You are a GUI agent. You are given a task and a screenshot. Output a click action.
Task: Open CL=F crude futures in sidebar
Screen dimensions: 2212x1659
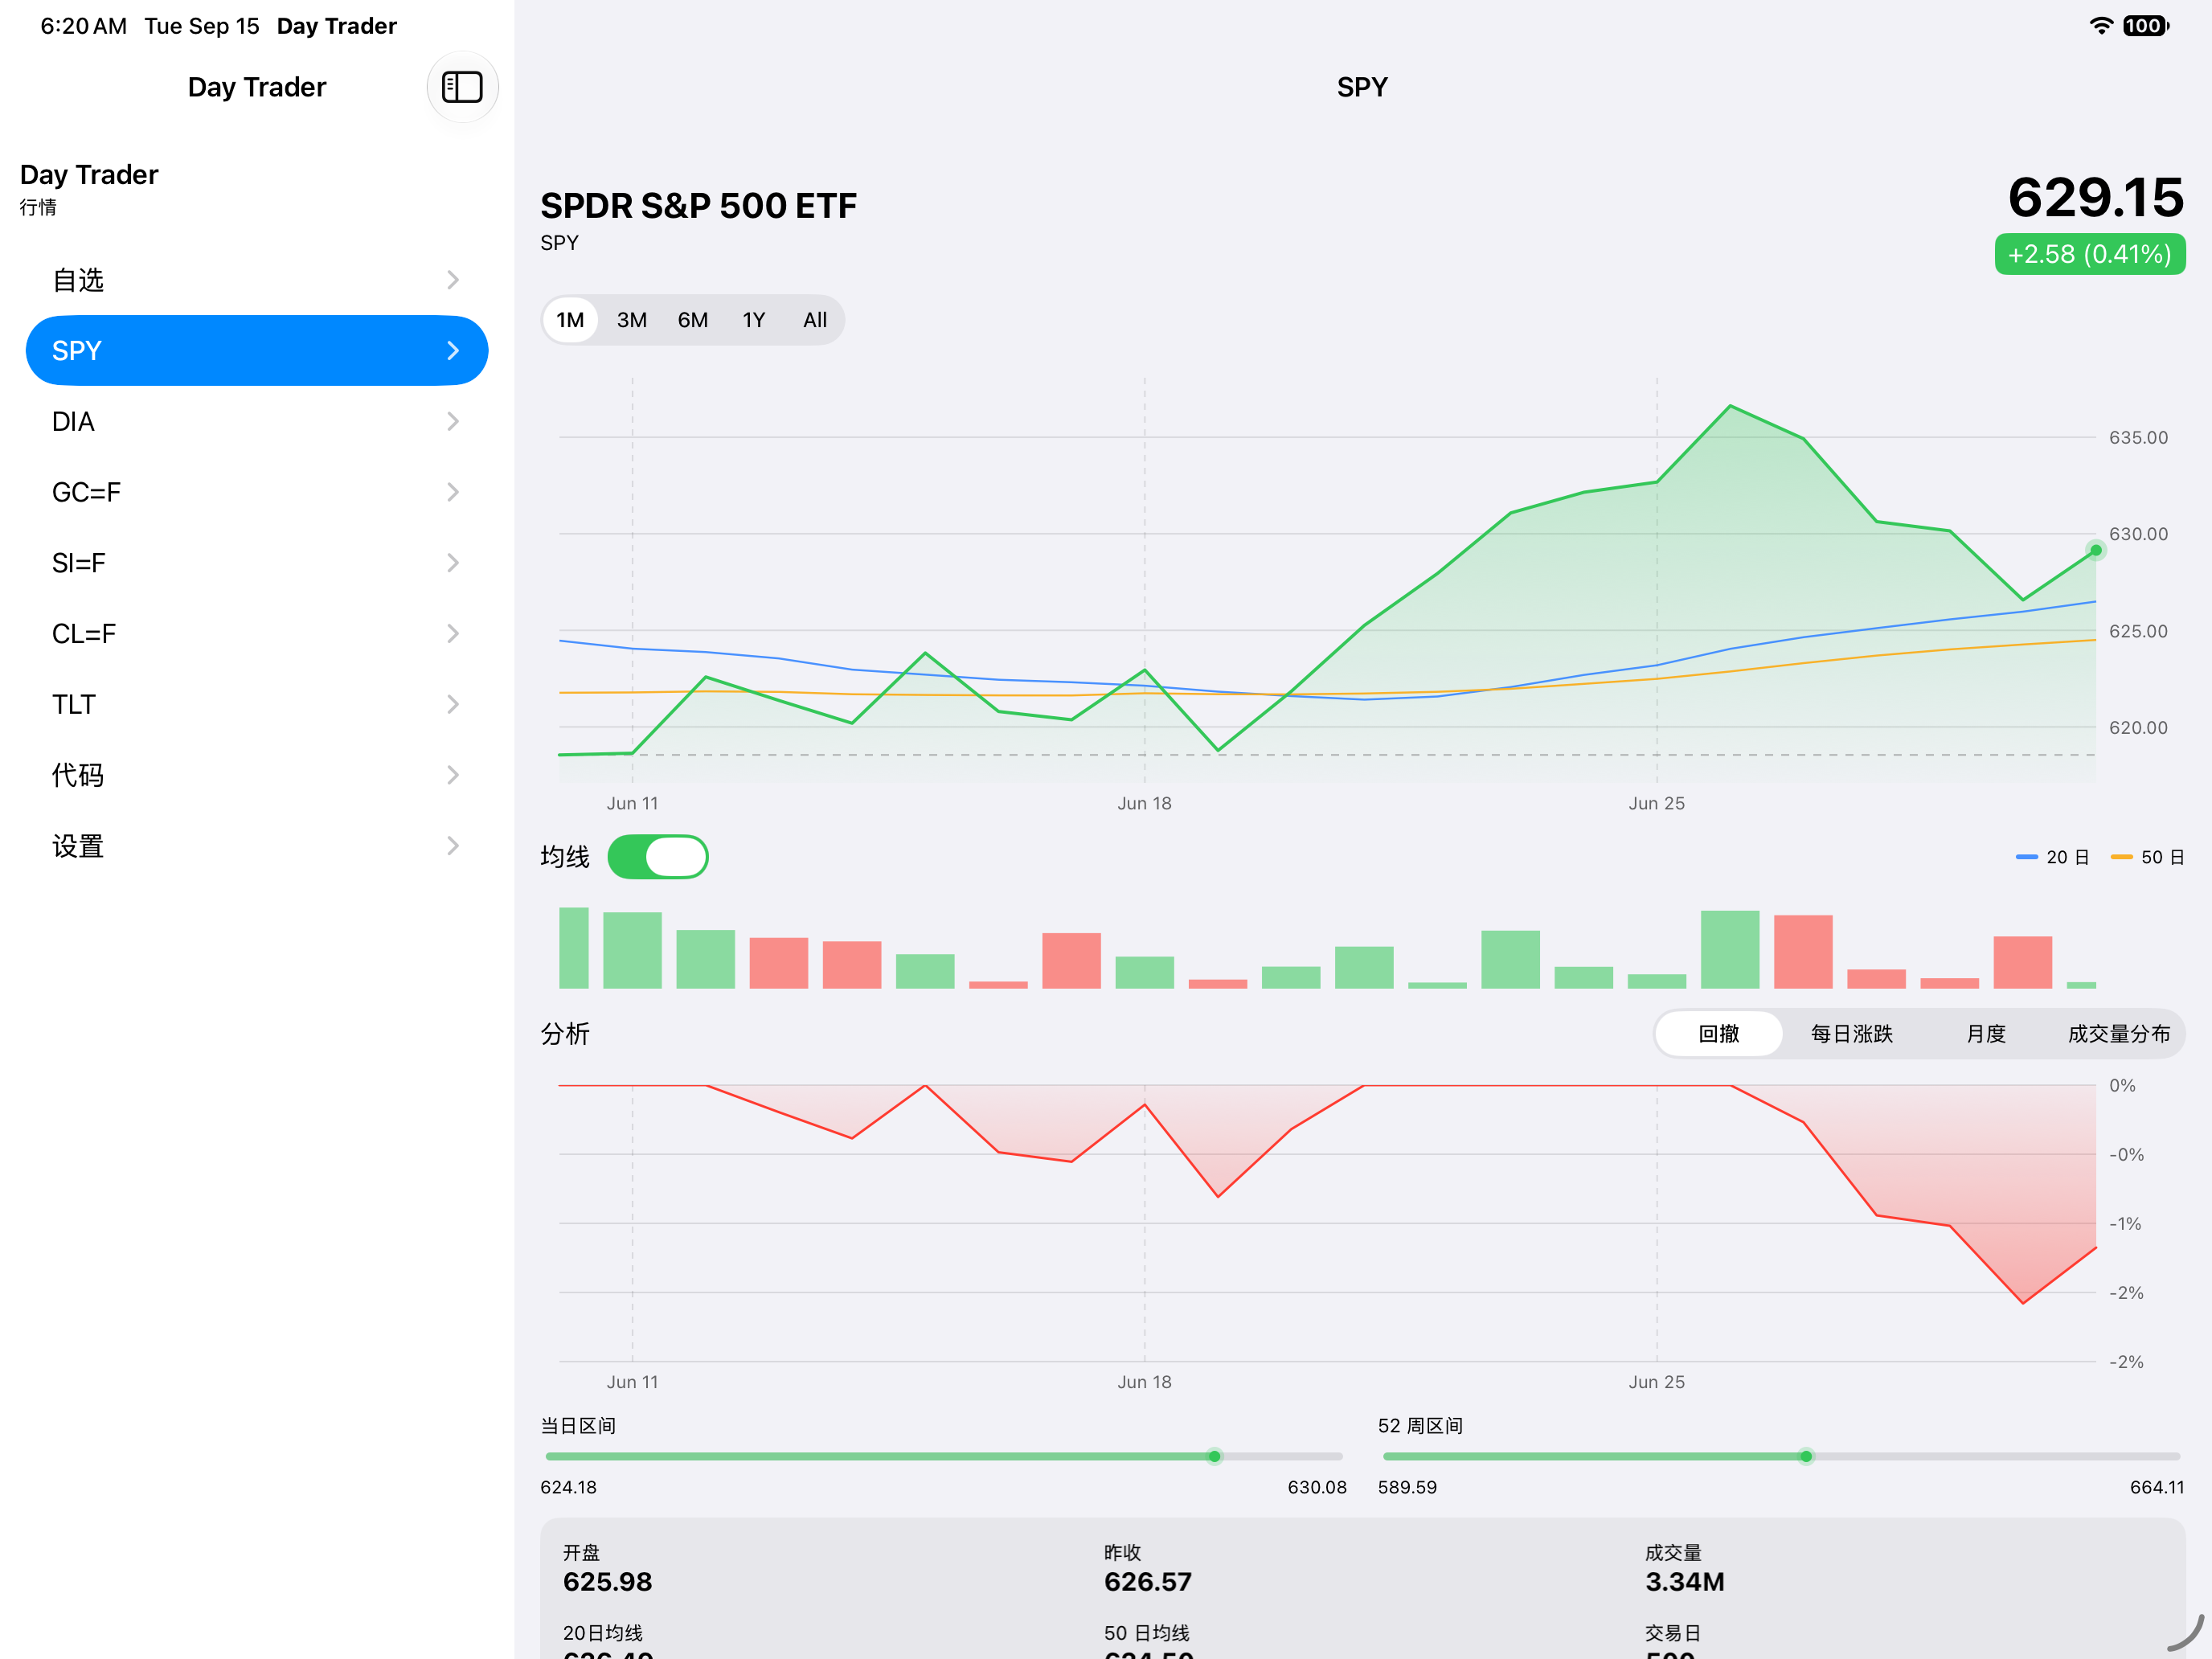point(257,634)
